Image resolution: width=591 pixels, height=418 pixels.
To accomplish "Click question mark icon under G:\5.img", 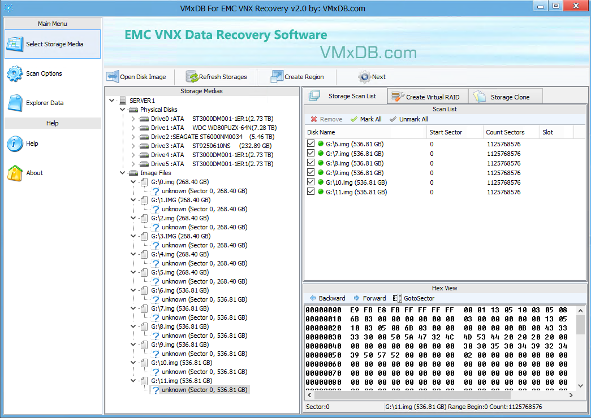I will 156,281.
